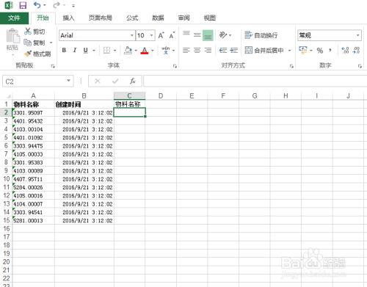This screenshot has height=287, width=367.
Task: Switch to the 插入 Insert tab
Action: click(x=68, y=18)
